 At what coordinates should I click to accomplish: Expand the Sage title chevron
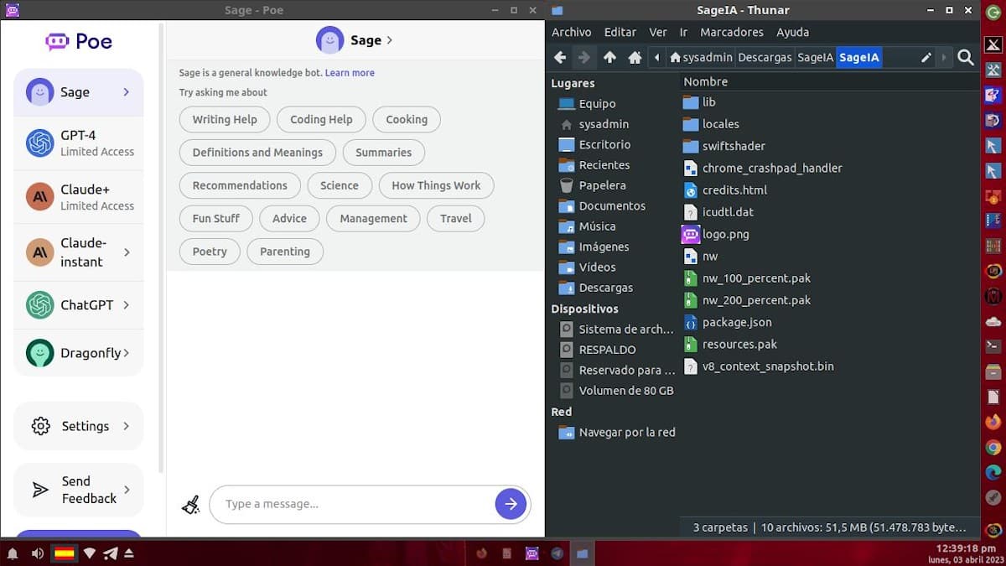pyautogui.click(x=390, y=40)
